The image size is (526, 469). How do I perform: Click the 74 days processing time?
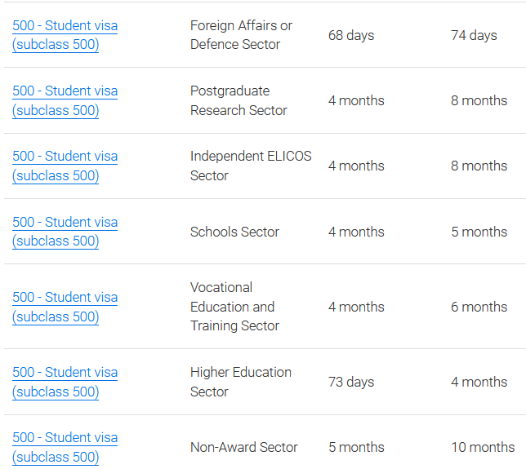point(474,35)
